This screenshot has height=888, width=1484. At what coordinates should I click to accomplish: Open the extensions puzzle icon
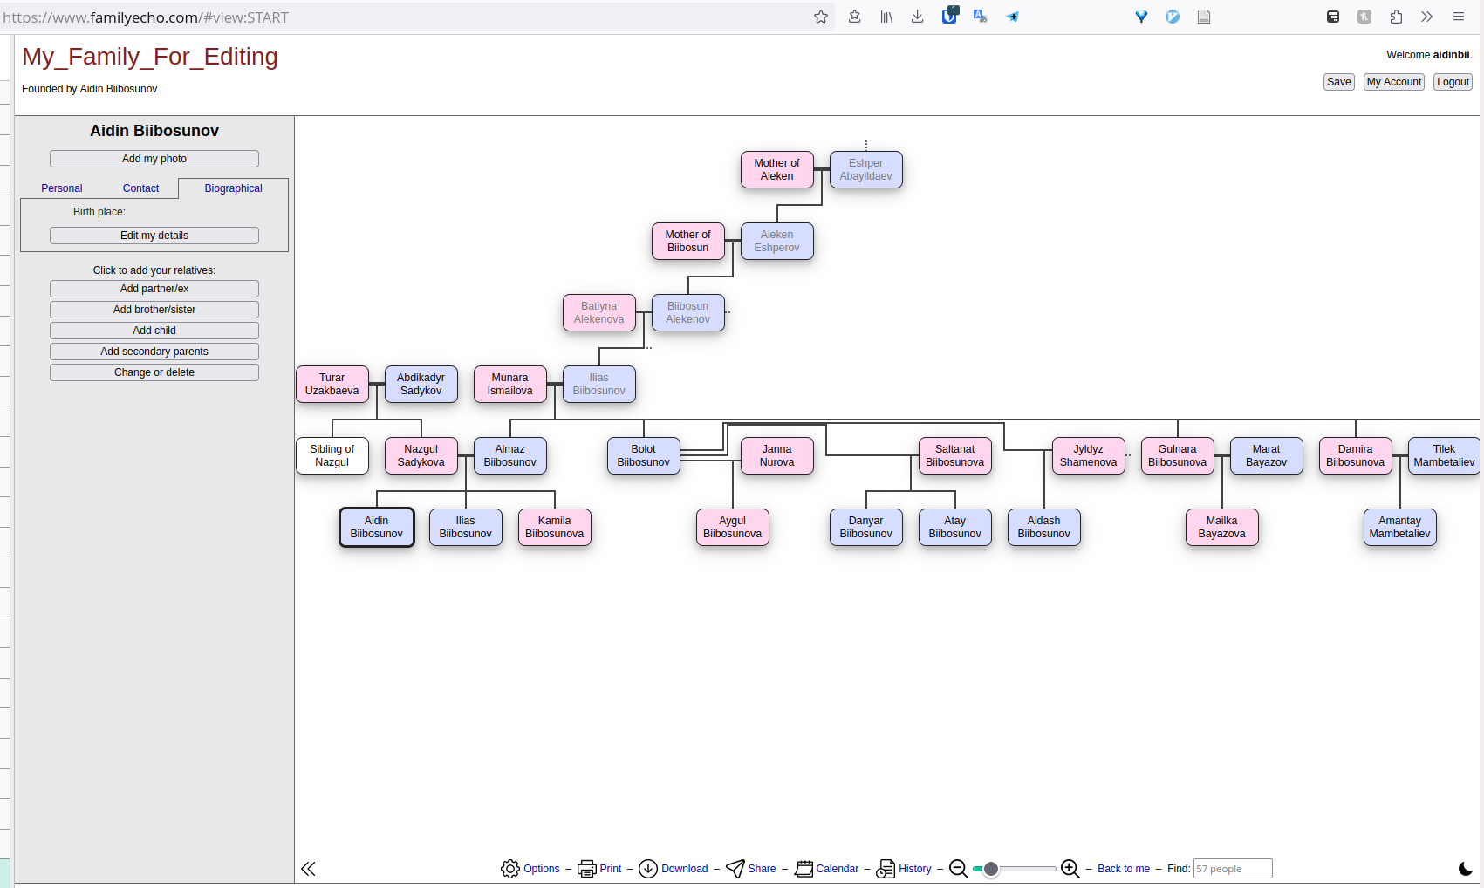tap(1396, 17)
